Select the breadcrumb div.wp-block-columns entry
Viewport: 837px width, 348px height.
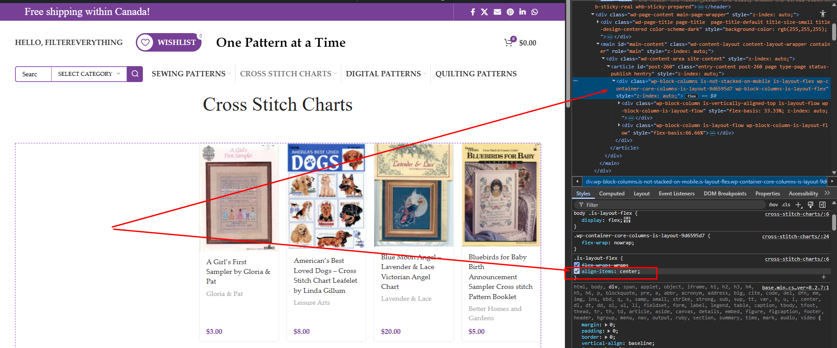[x=706, y=181]
